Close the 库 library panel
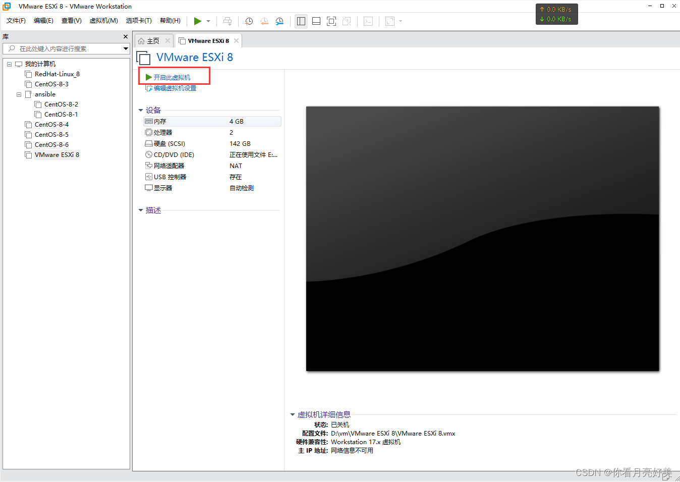680x482 pixels. (126, 37)
